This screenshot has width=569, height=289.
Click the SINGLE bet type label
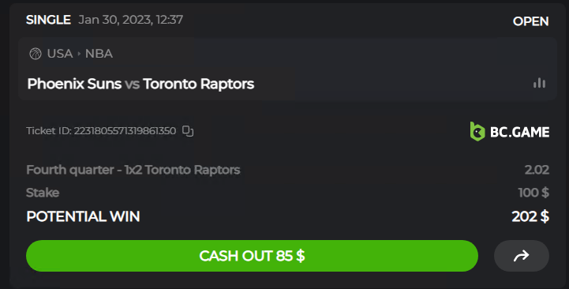[x=48, y=20]
